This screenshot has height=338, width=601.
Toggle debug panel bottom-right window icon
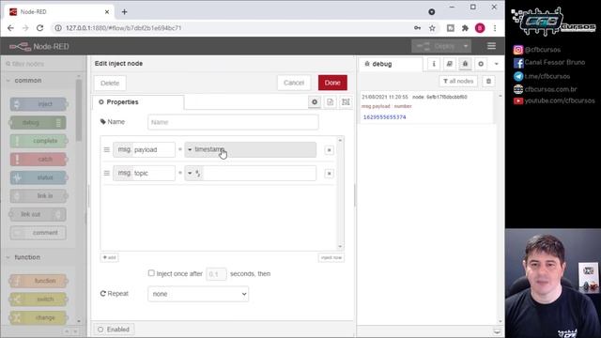(497, 331)
